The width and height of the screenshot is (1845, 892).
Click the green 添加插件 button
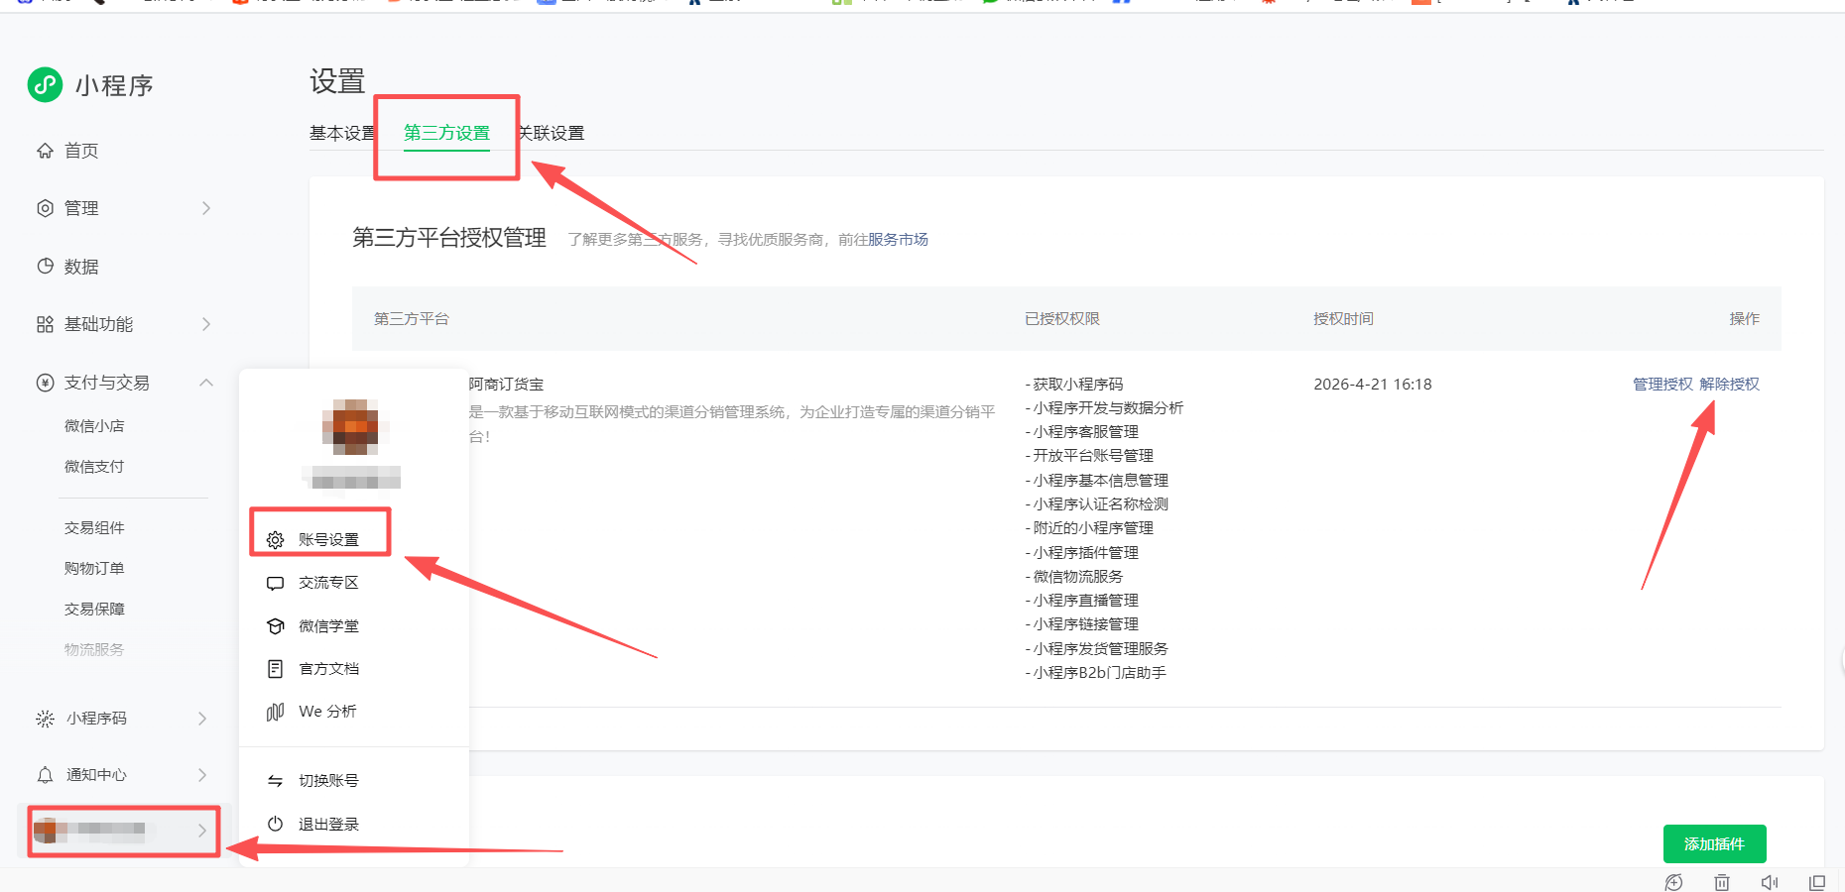[1714, 844]
